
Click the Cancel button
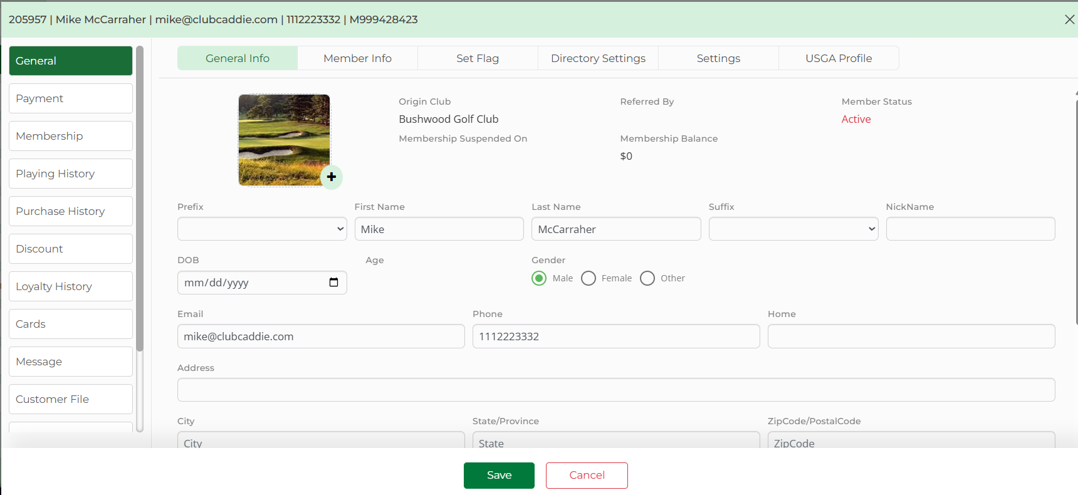(x=587, y=475)
